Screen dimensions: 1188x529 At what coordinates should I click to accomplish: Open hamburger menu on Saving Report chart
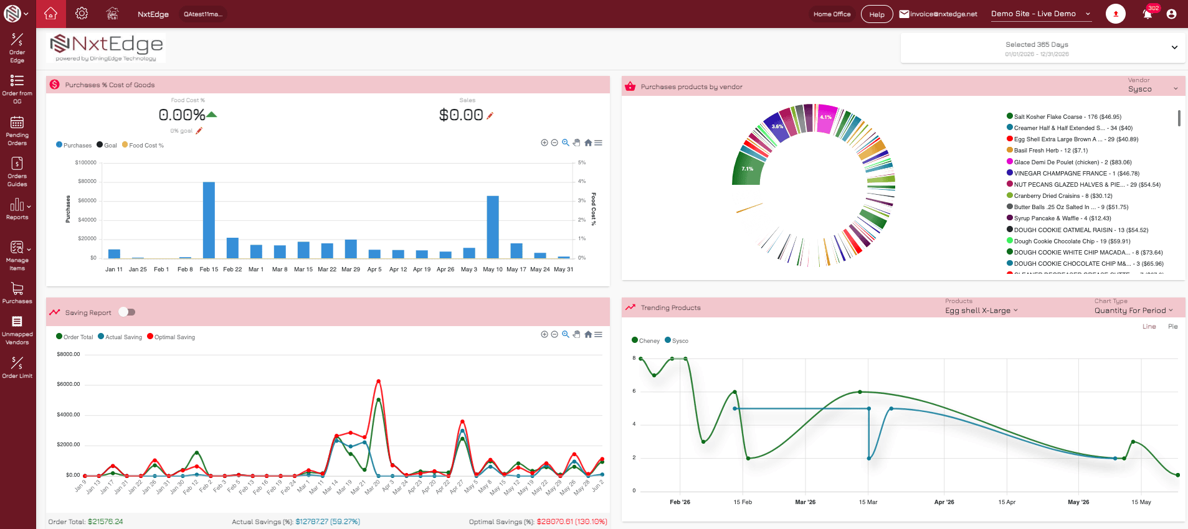(598, 334)
